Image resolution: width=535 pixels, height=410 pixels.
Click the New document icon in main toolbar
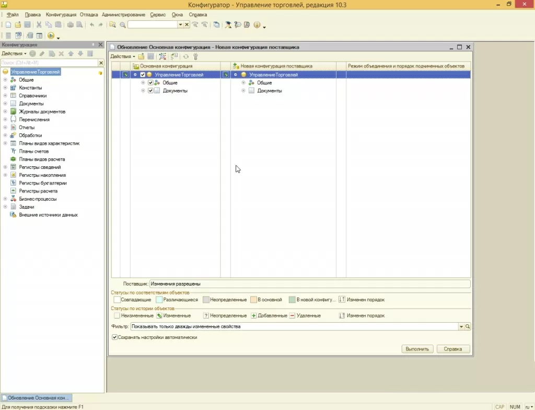[8, 25]
